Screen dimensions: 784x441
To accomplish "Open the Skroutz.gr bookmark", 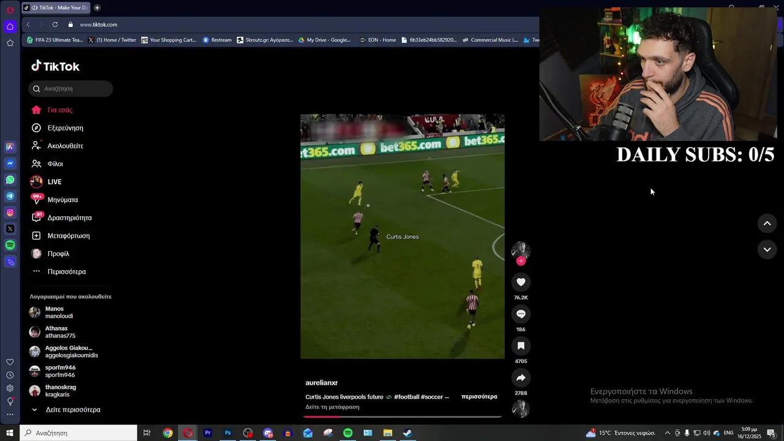I will (x=265, y=40).
